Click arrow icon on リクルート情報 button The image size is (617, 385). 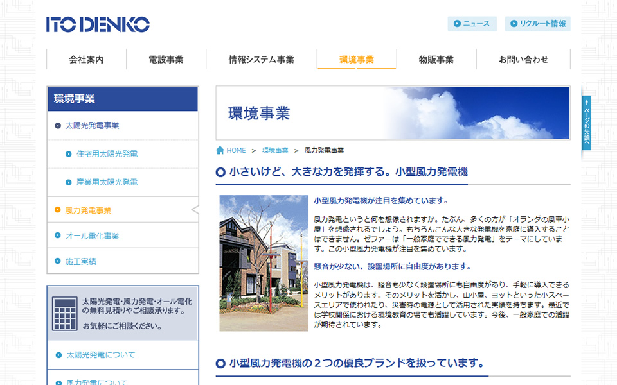pyautogui.click(x=514, y=24)
